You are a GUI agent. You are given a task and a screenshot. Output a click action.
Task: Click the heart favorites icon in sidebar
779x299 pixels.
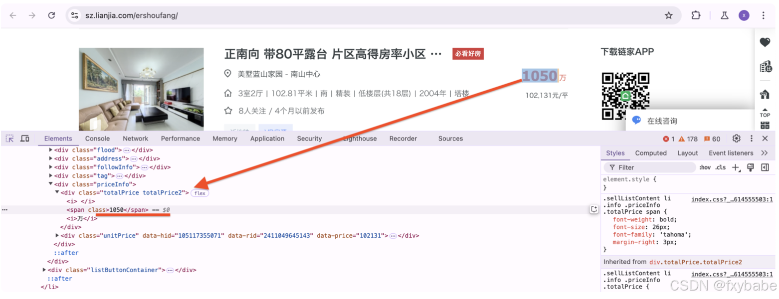(x=765, y=43)
